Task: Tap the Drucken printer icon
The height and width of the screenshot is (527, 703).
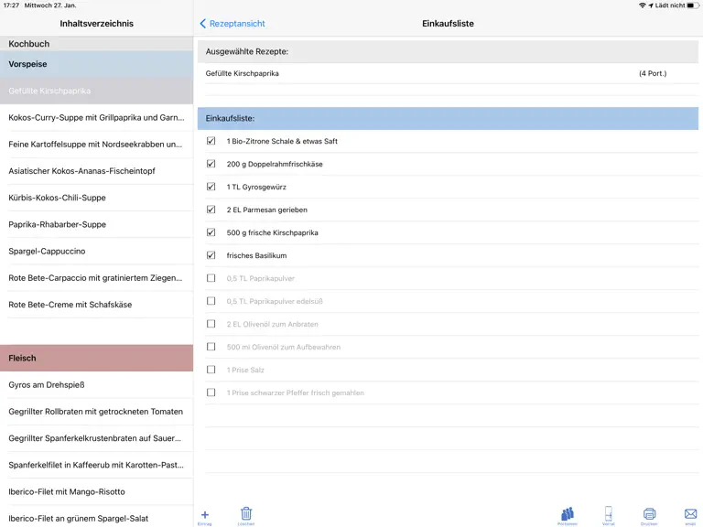Action: (x=649, y=513)
